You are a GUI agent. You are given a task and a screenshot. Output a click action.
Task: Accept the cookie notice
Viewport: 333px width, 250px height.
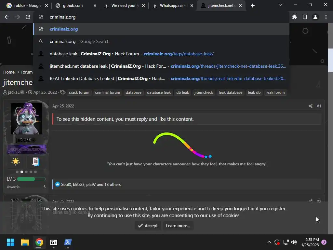coord(148,226)
